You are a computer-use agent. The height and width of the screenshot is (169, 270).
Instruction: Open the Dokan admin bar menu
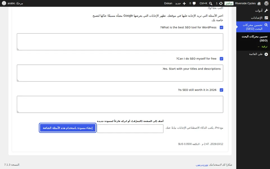[168, 3]
